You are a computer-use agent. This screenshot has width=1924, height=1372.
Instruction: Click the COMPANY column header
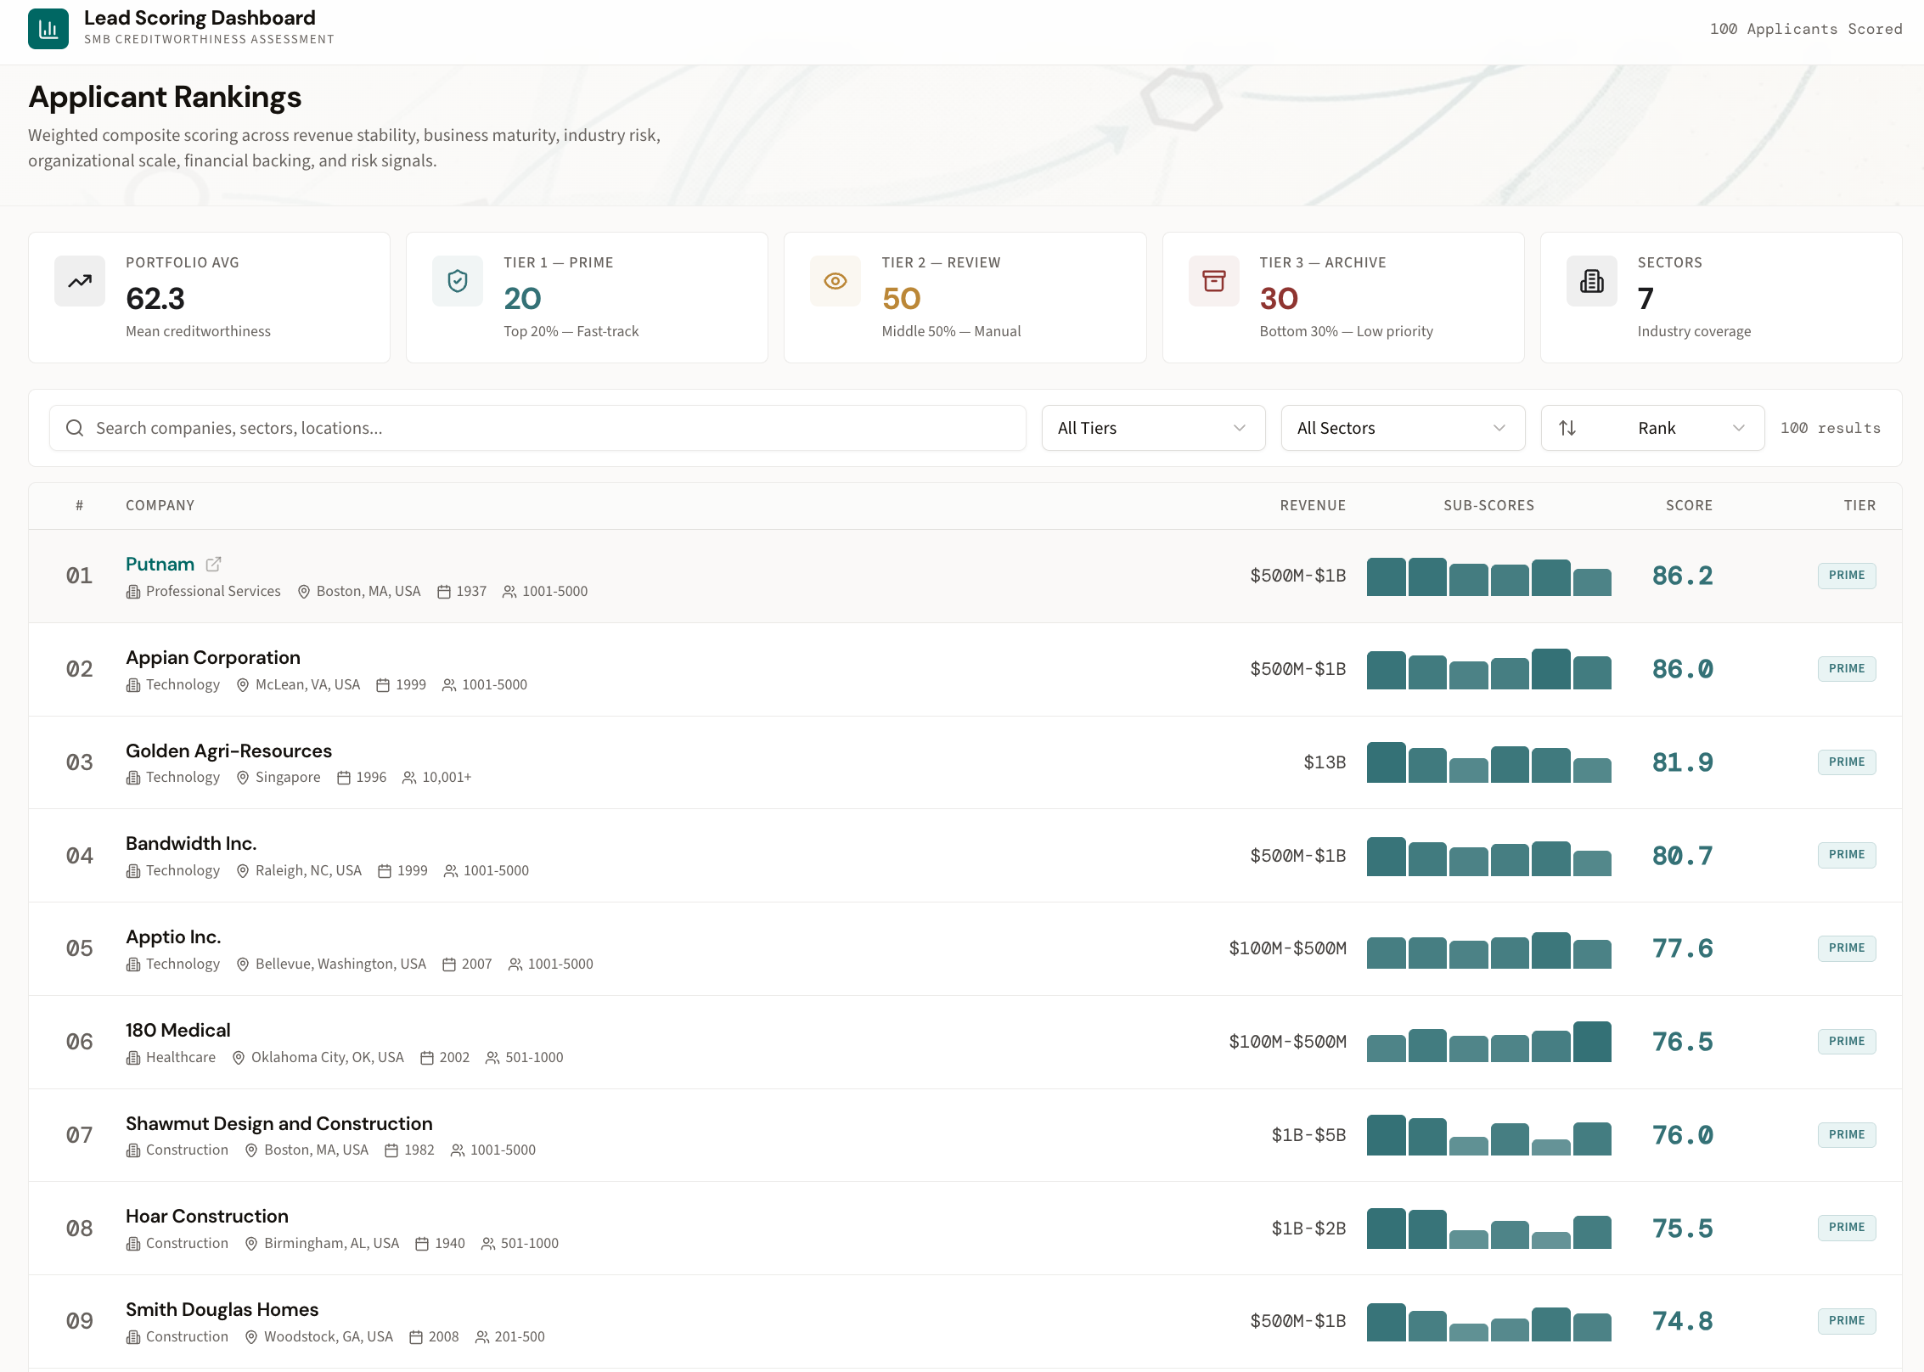click(160, 505)
